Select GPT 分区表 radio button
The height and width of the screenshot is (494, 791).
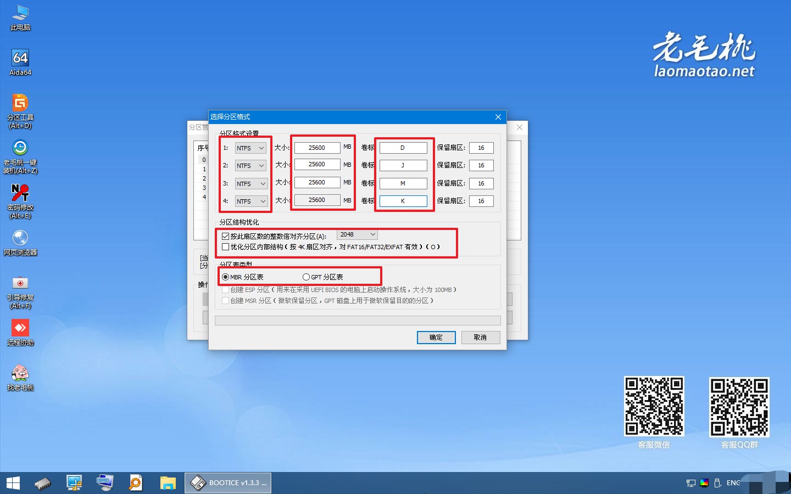pos(306,277)
